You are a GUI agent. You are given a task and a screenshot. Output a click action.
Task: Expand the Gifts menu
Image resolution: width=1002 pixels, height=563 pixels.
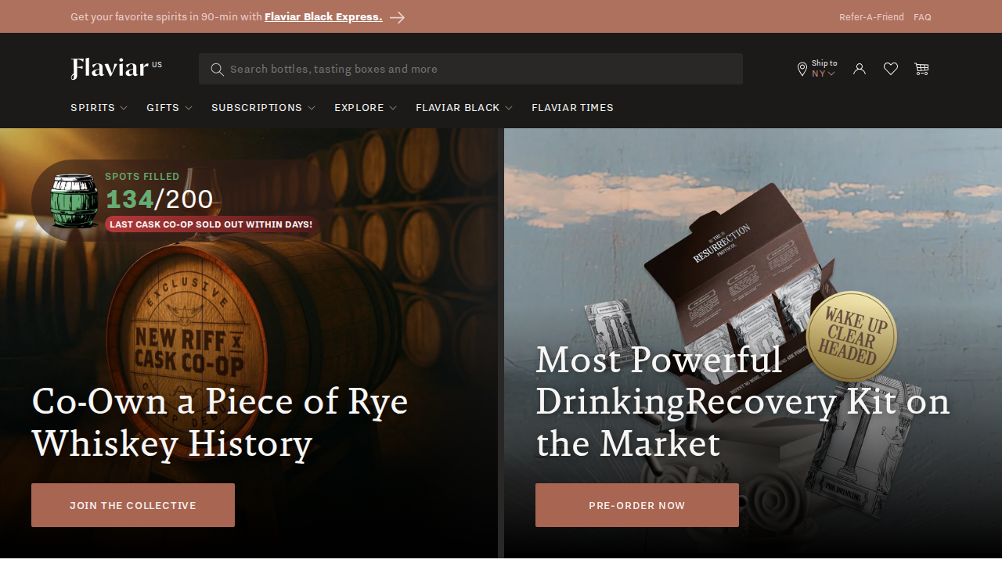169,108
